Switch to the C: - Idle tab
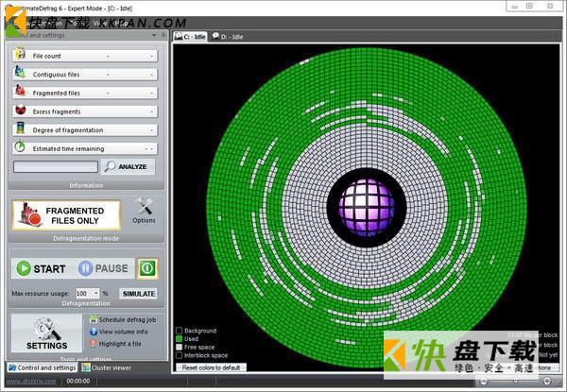This screenshot has height=392, width=567. [x=190, y=37]
